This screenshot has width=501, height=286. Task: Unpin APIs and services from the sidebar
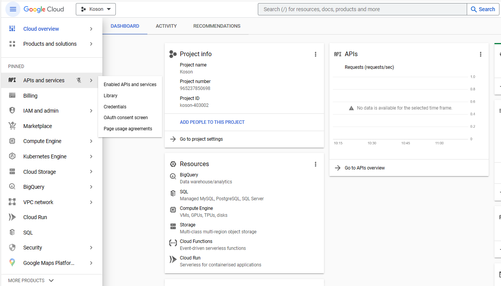pyautogui.click(x=79, y=80)
